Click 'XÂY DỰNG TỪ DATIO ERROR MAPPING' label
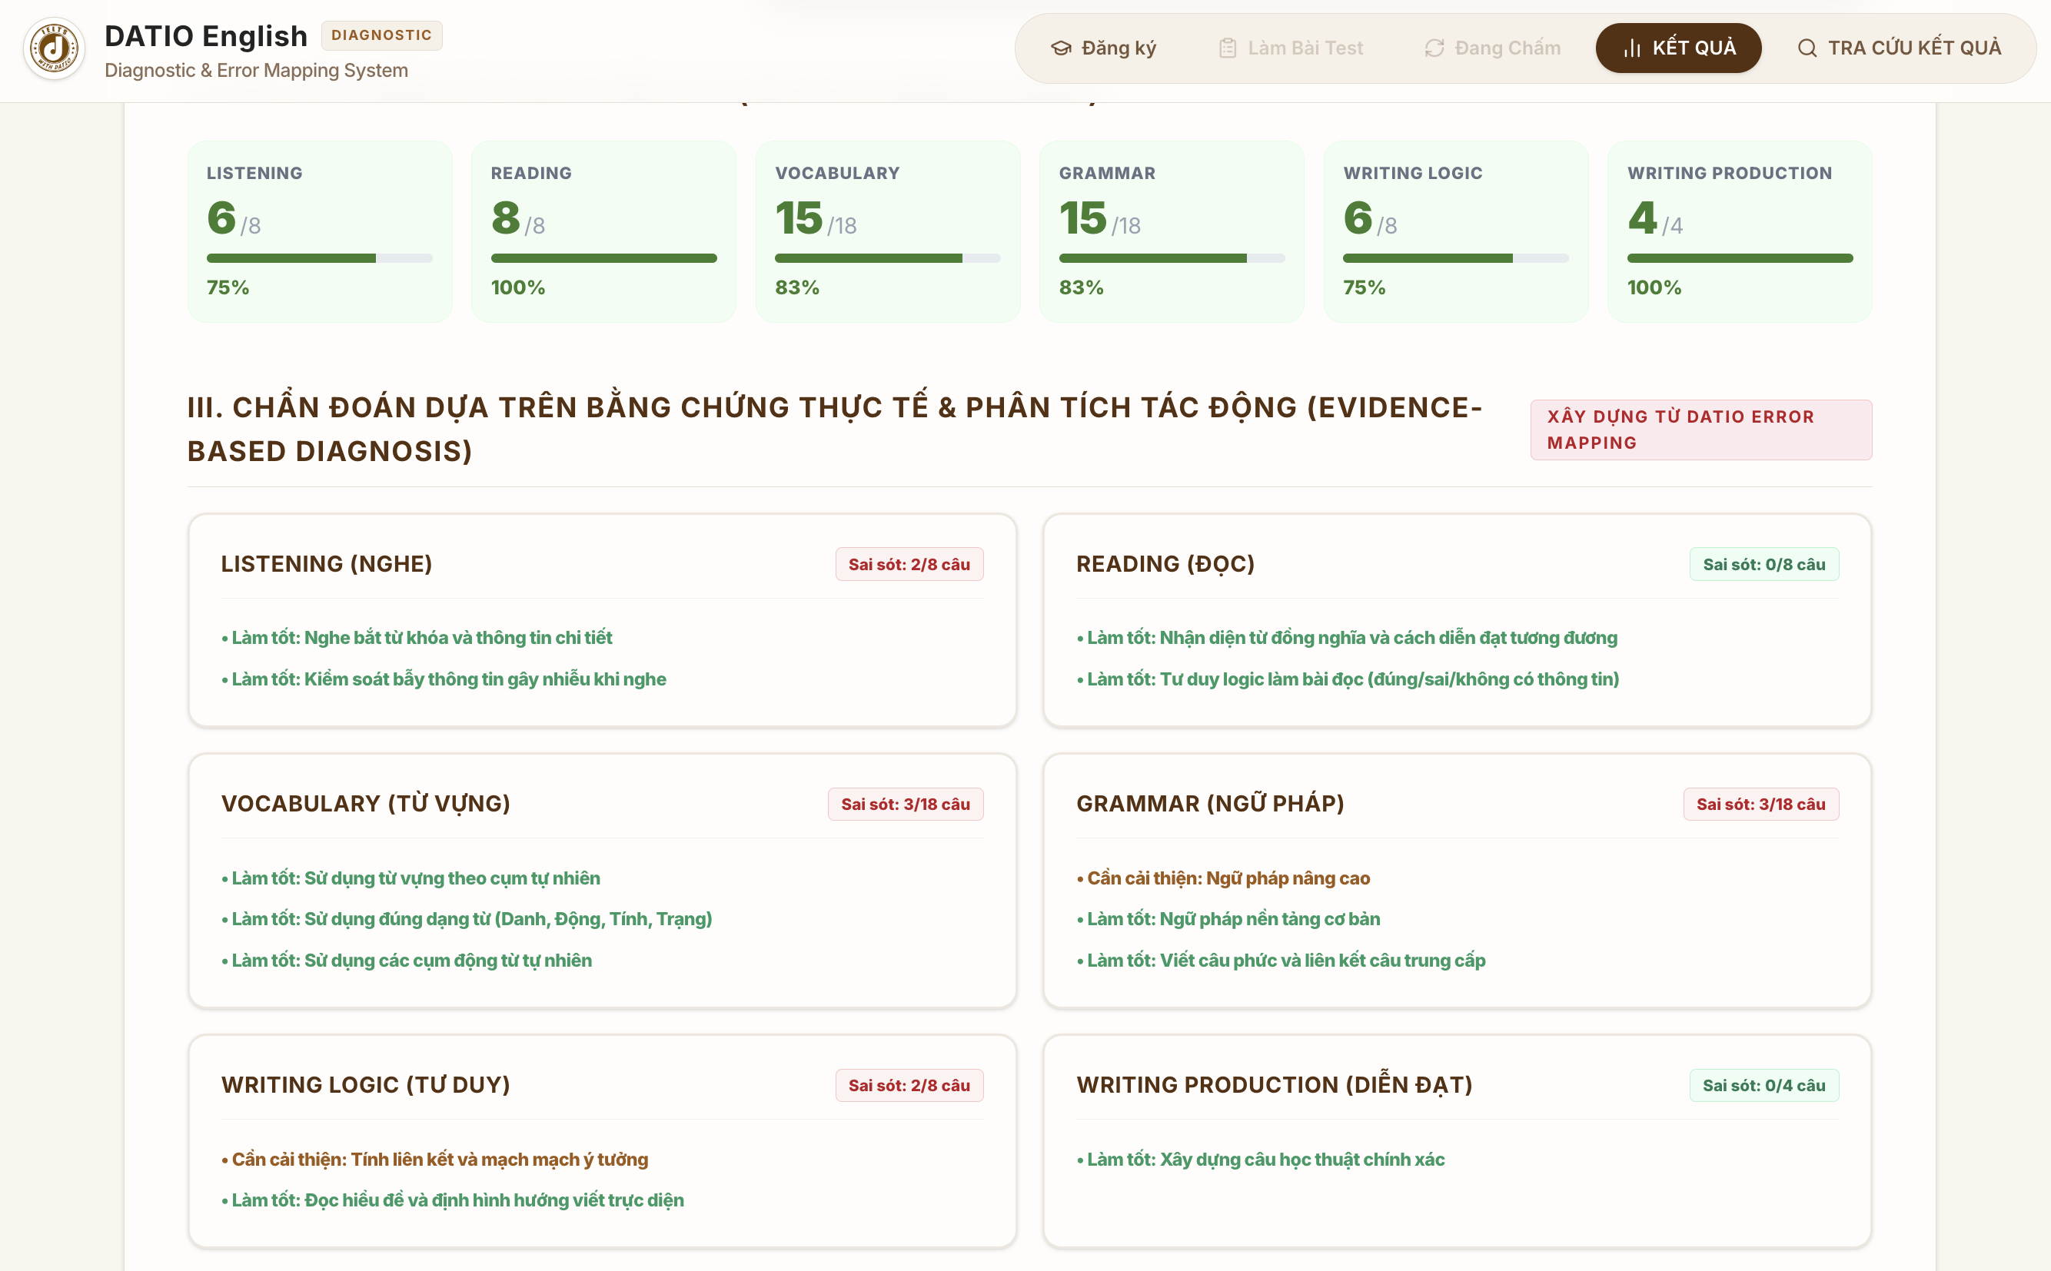The image size is (2051, 1271). pyautogui.click(x=1701, y=430)
